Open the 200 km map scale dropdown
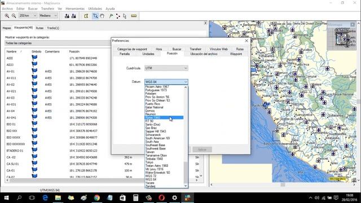The image size is (361, 203). tap(28, 16)
